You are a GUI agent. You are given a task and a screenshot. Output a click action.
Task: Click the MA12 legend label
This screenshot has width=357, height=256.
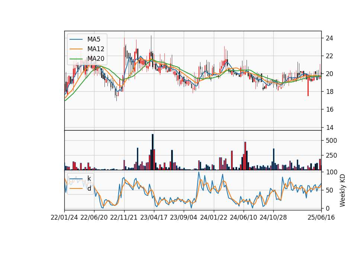96,49
